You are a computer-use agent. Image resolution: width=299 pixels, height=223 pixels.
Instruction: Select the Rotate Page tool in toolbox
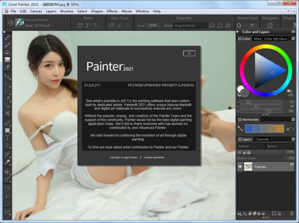point(7,203)
